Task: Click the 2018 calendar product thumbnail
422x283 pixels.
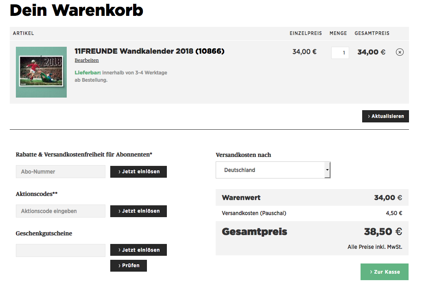Action: [x=41, y=72]
